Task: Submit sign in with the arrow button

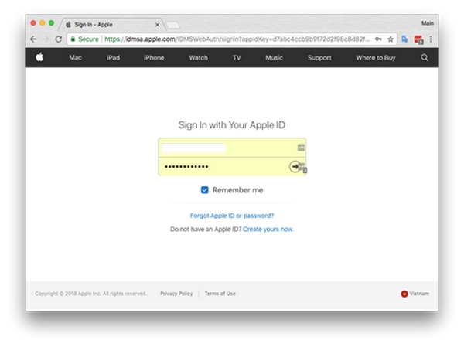Action: [x=295, y=167]
